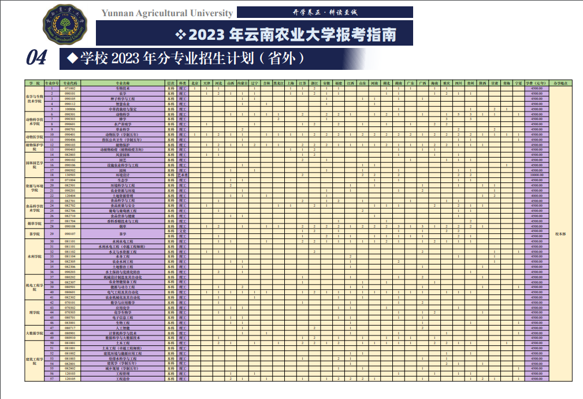Click the '动物医学（学制五年）' major cell
This screenshot has height=399, width=583.
[x=122, y=135]
